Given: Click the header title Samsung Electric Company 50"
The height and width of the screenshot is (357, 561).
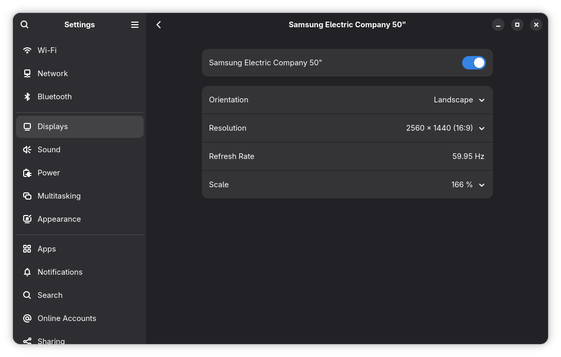Looking at the screenshot, I should coord(347,25).
